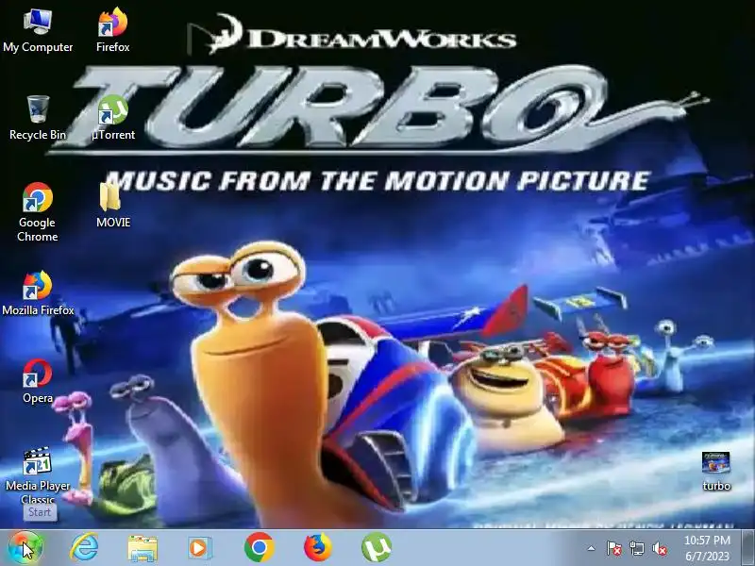Open Windows Explorer from the taskbar
Viewport: 755px width, 566px height.
tap(143, 548)
